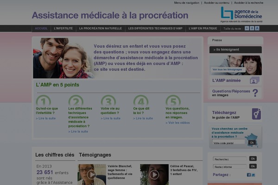Open La procréation naturelle menu

[x=101, y=29]
